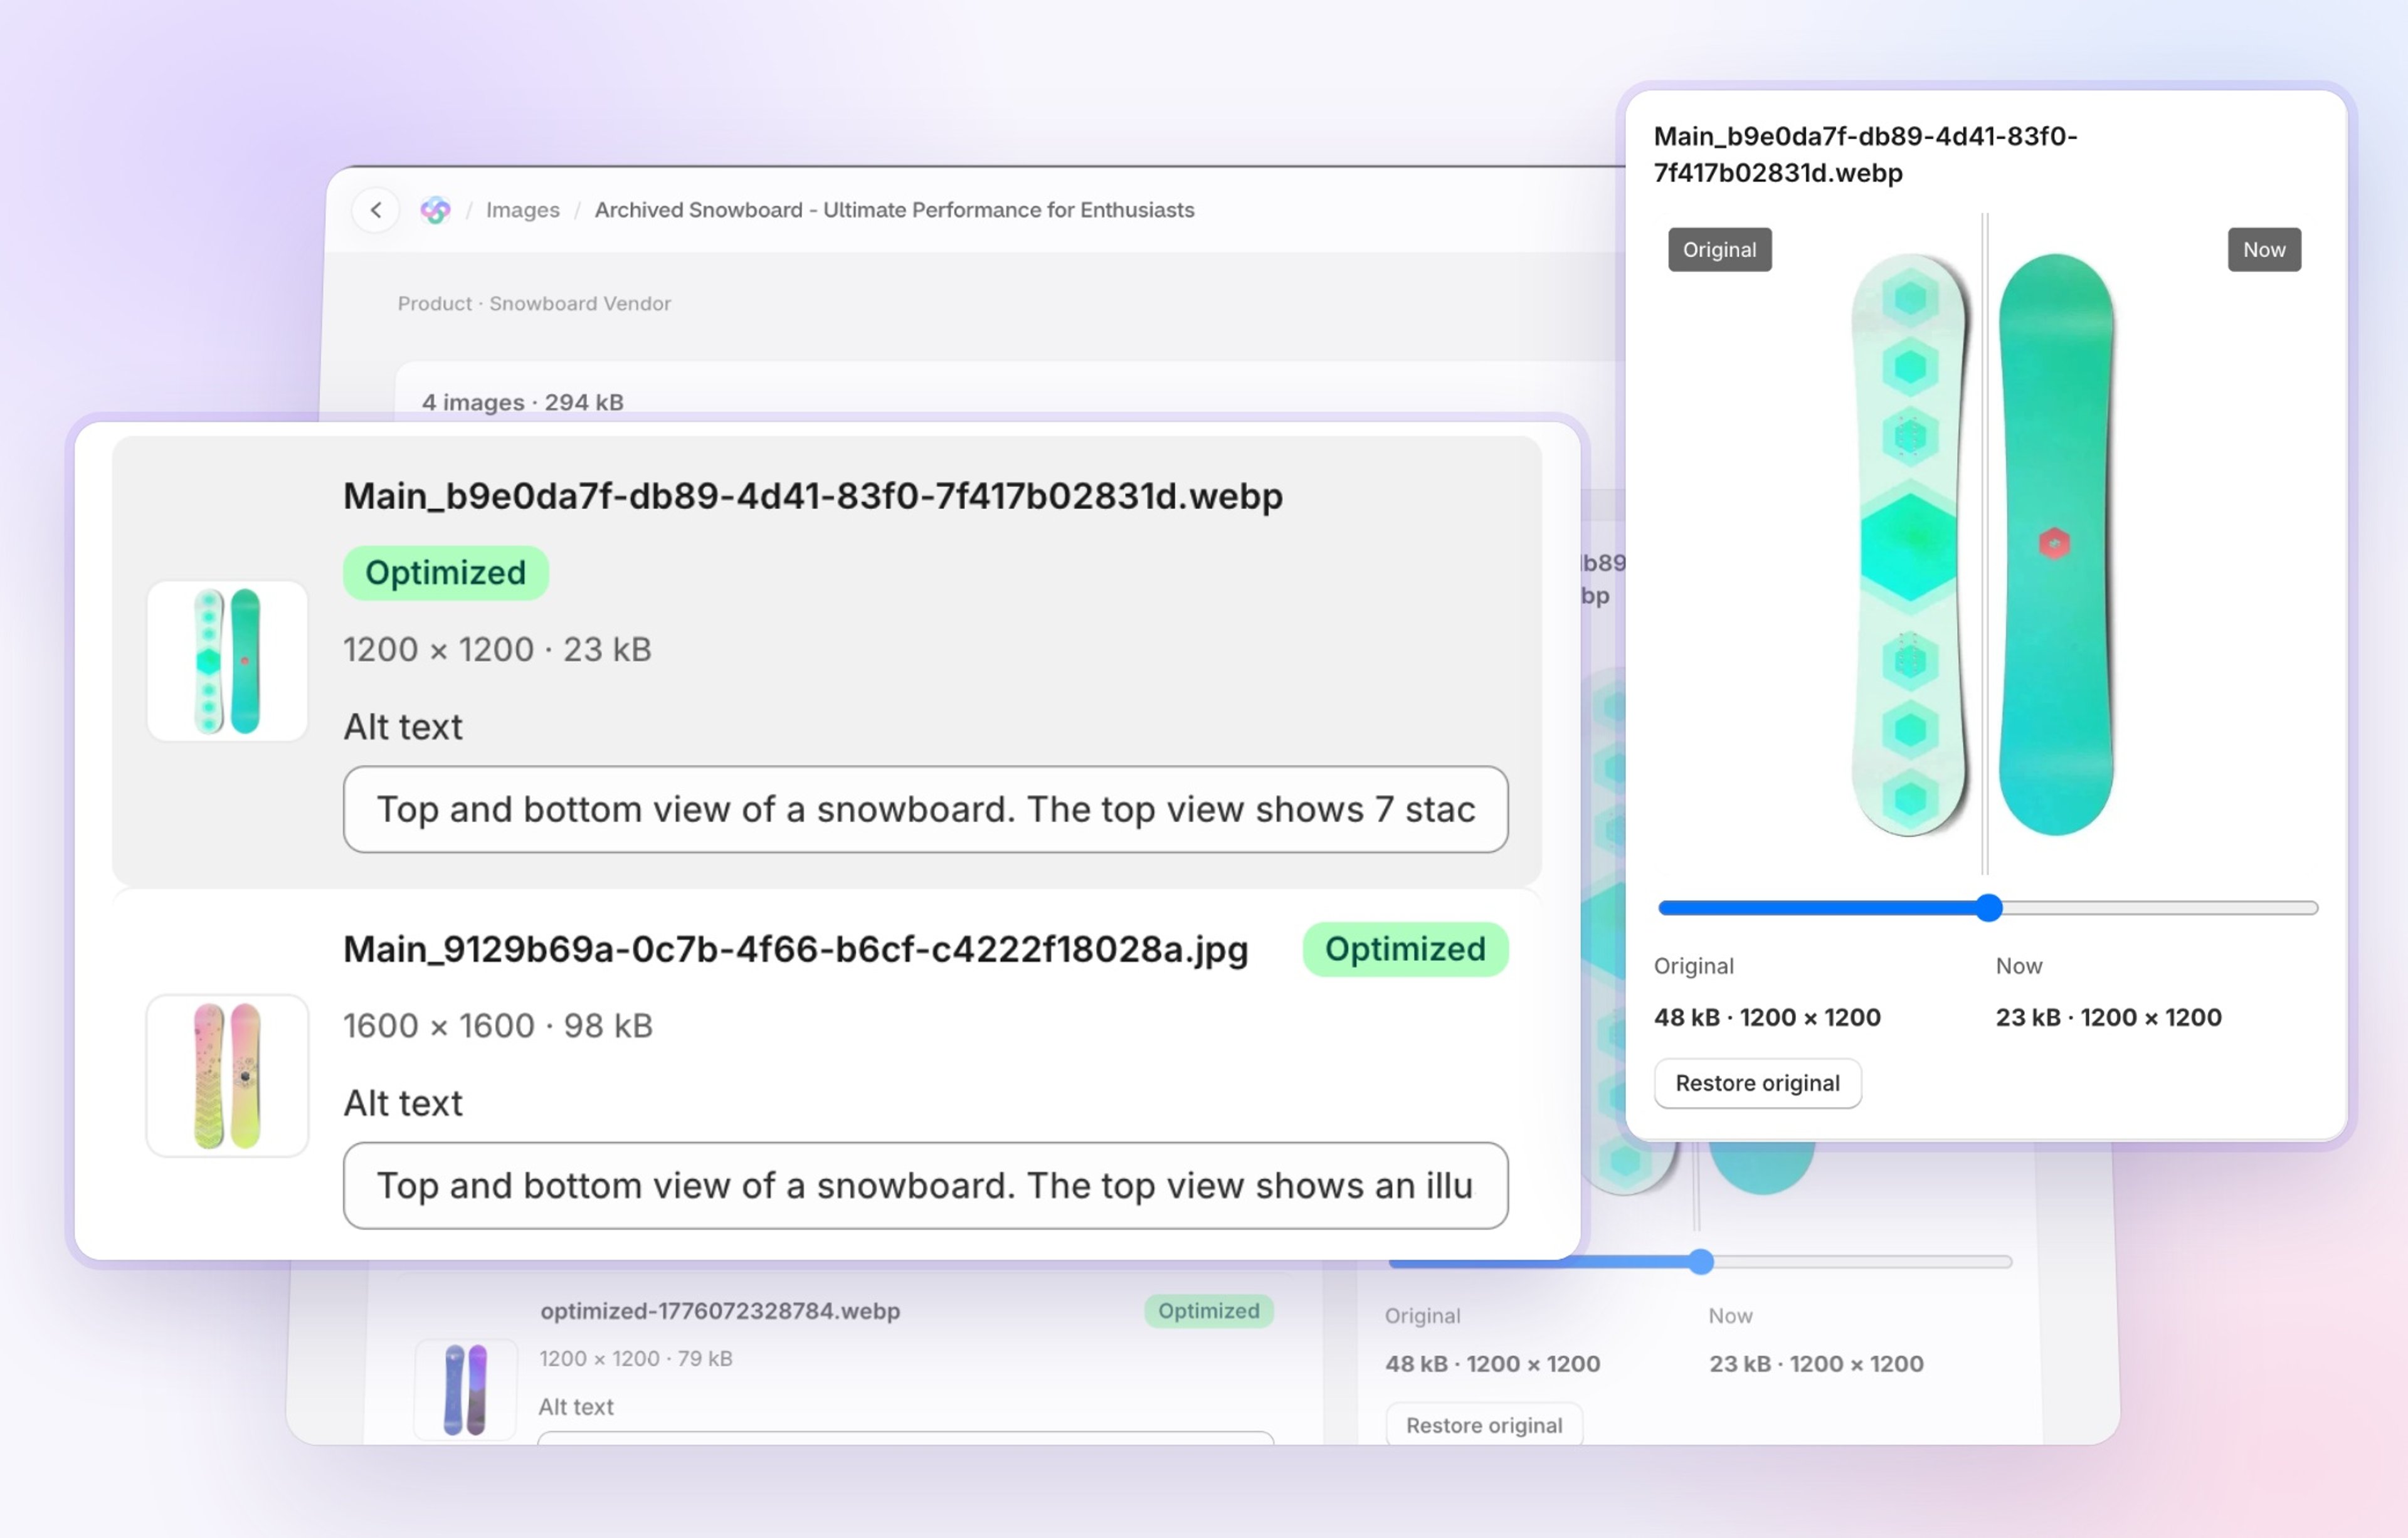
Task: Select '1600 × 1600 · 98 kB' dimensions text
Action: pos(498,1026)
